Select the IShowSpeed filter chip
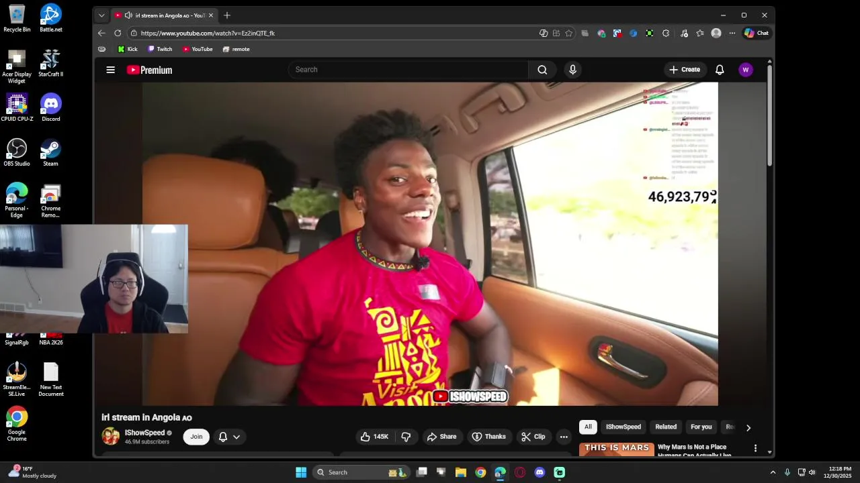 (x=623, y=427)
